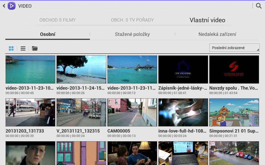Switch to the "OBCHOD S FILMY" tab
The height and width of the screenshot is (165, 265).
click(57, 20)
